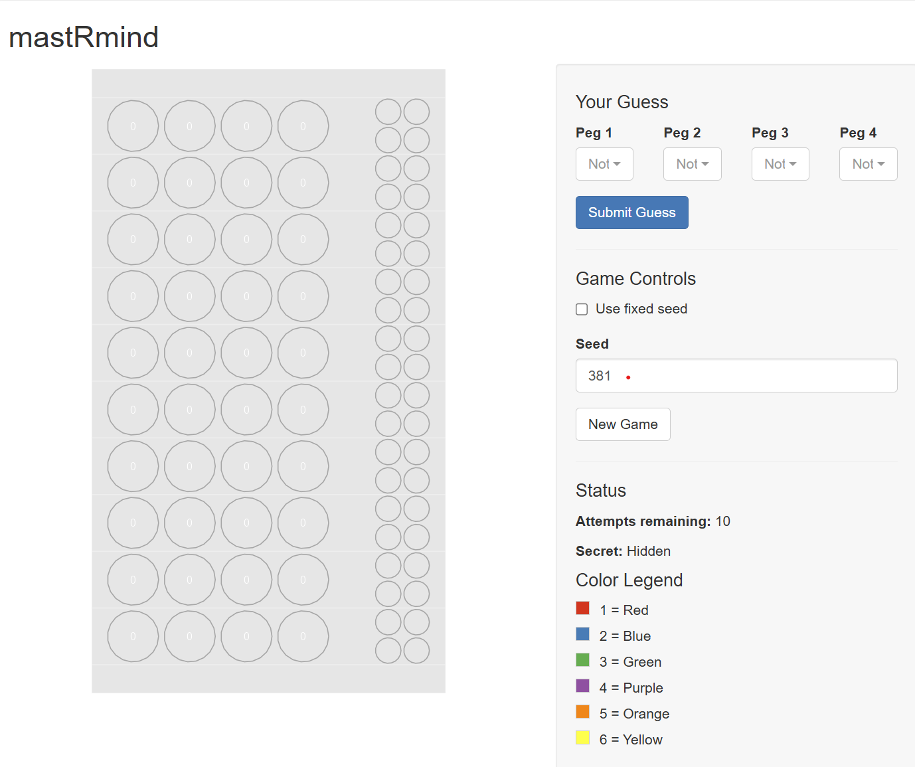Click the bottom-right feedback circle of the last row
This screenshot has height=767, width=915.
[416, 651]
